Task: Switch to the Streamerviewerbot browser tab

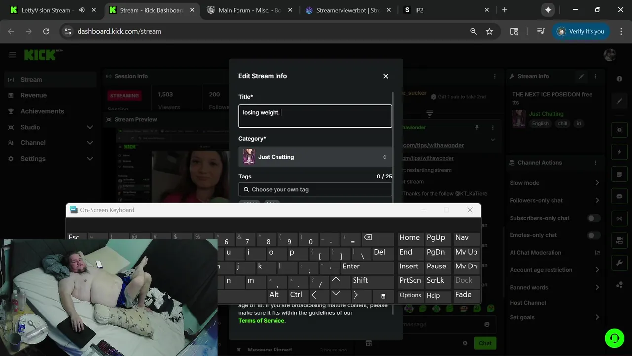Action: point(348,10)
